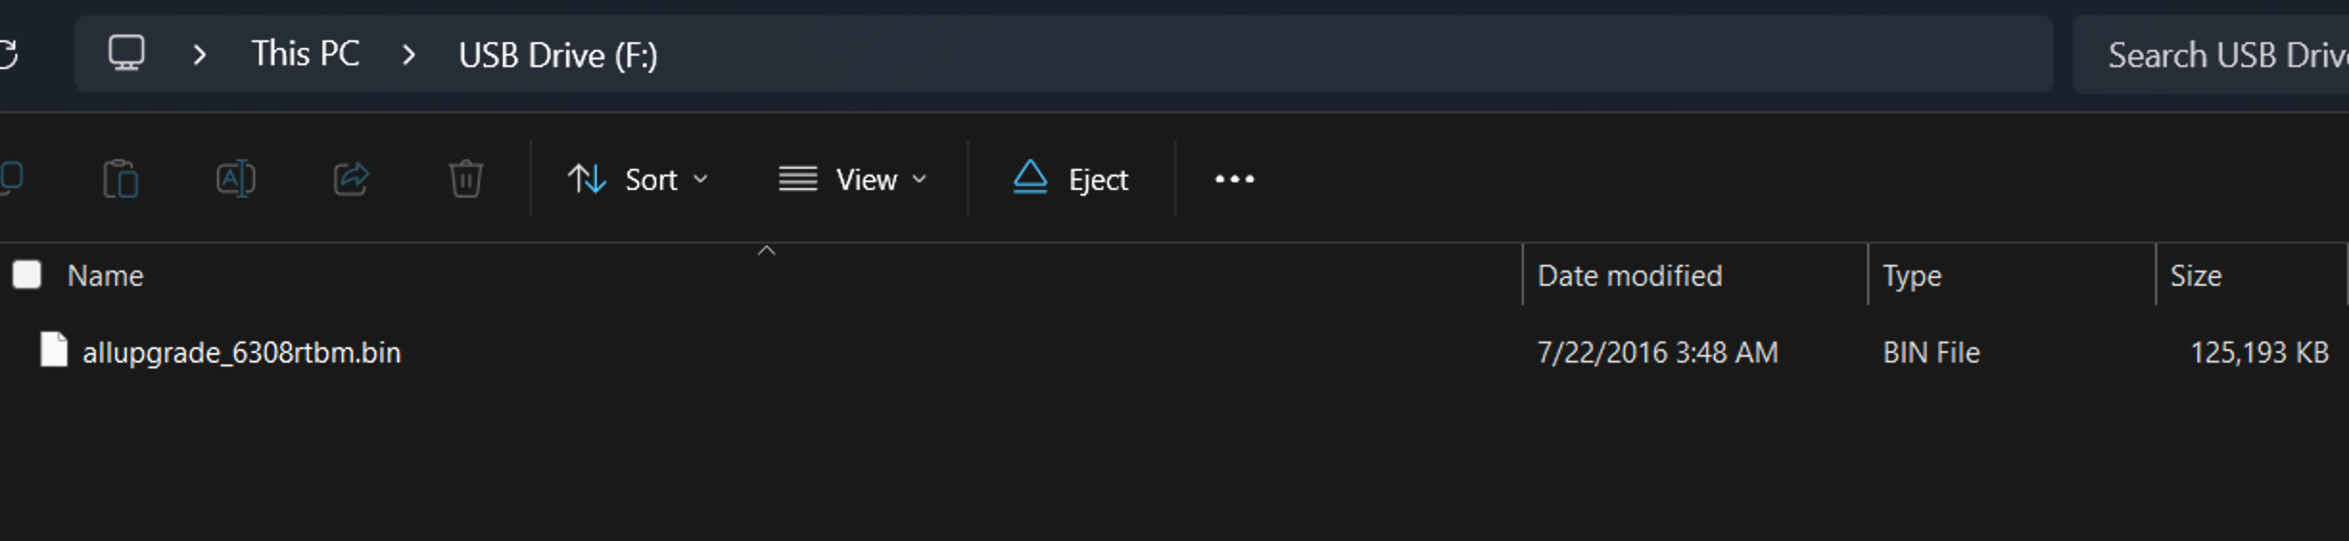Click the Paste clipboard icon
Screen dimensions: 2349x541
121,179
